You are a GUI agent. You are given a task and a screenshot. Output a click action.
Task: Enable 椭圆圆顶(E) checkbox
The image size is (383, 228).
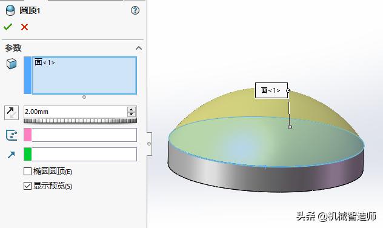(27, 172)
